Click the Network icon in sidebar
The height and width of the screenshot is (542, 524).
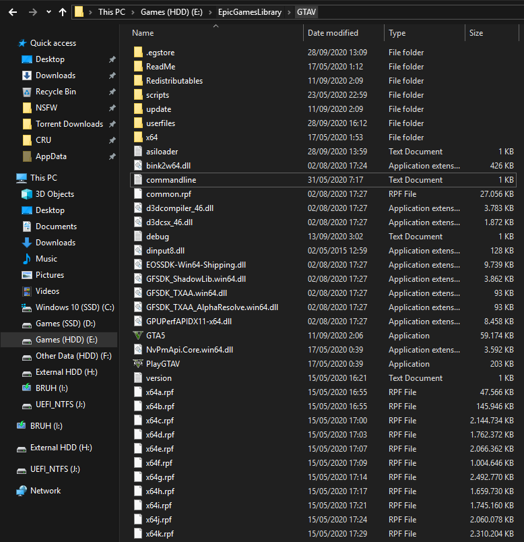(22, 491)
